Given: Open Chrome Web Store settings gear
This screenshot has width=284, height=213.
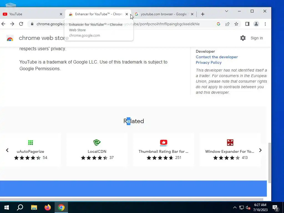Looking at the screenshot, I should tap(243, 38).
